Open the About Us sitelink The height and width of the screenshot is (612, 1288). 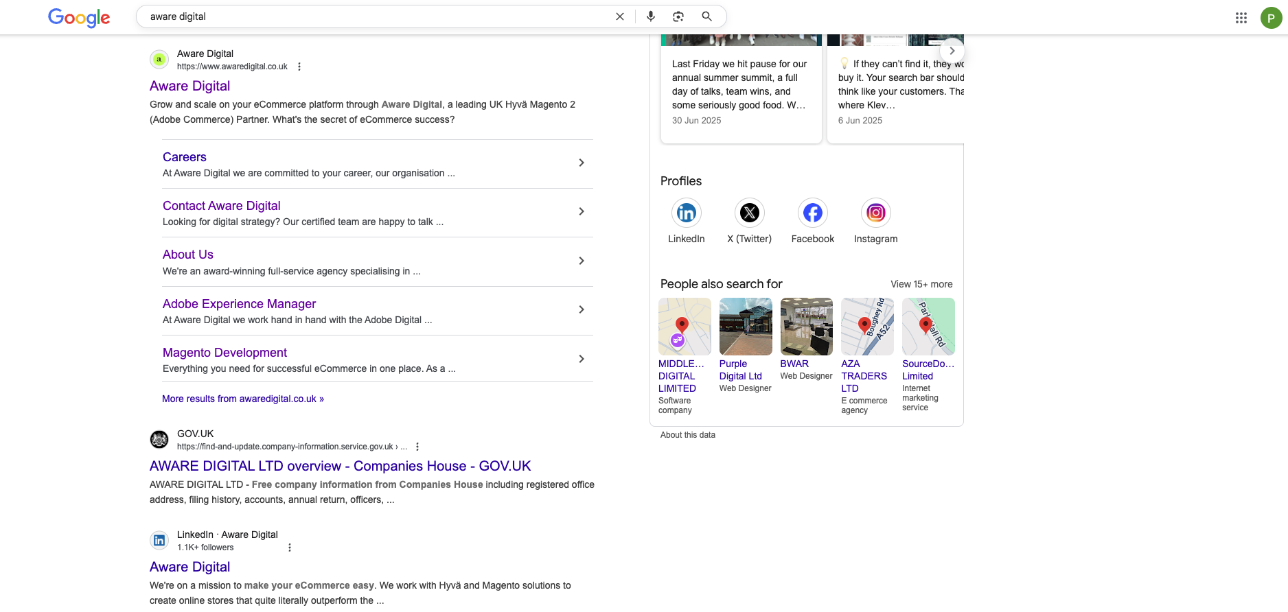click(x=188, y=255)
